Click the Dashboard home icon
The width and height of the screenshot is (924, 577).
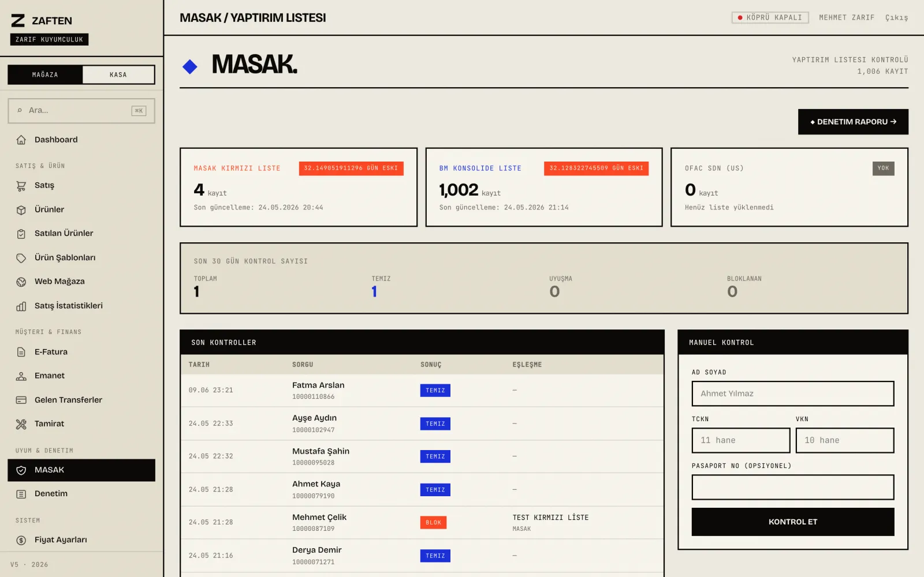[x=21, y=140]
